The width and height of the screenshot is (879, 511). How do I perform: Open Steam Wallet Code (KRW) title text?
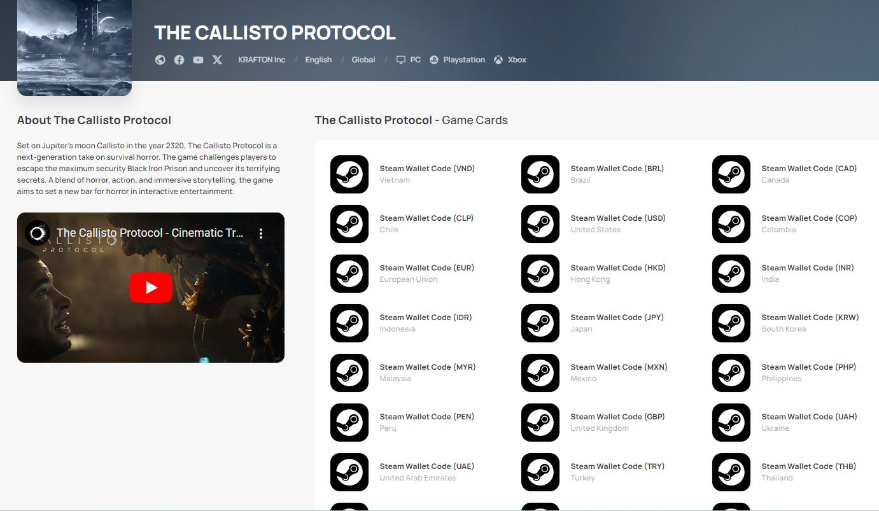(810, 318)
